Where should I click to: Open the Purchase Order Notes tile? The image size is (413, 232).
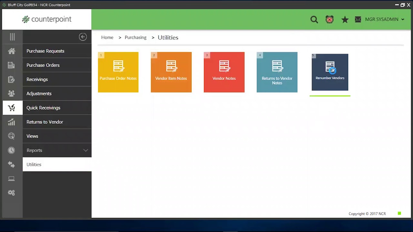(118, 72)
